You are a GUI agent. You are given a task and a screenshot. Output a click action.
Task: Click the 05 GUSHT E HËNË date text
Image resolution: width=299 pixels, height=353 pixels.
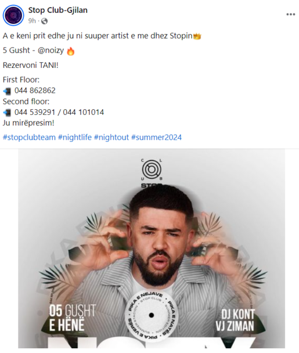pyautogui.click(x=73, y=318)
